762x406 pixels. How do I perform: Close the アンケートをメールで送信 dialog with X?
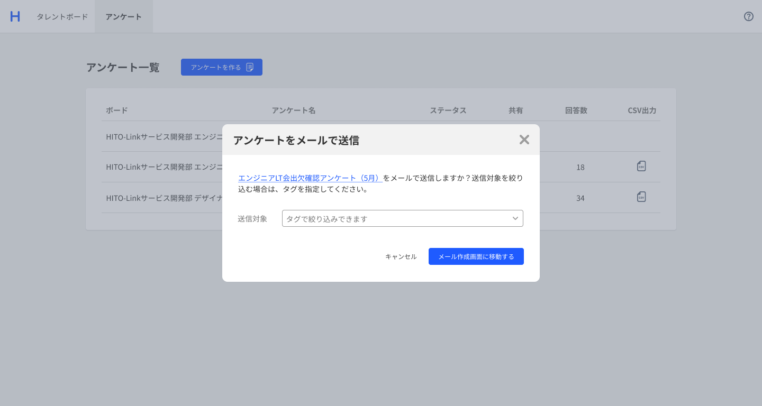(x=524, y=140)
